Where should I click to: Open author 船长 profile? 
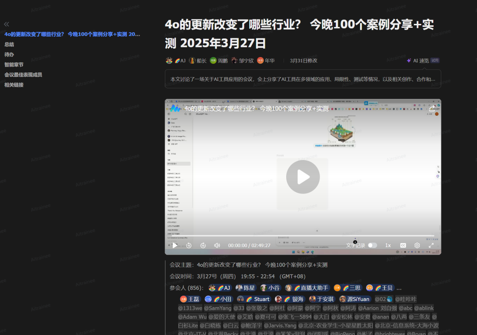tap(198, 61)
